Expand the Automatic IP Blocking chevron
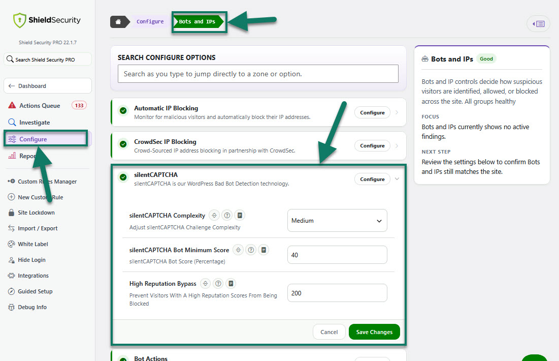Viewport: 559px width, 361px height. click(x=397, y=112)
